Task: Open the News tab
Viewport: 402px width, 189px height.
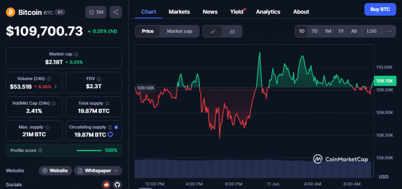Action: pyautogui.click(x=210, y=12)
